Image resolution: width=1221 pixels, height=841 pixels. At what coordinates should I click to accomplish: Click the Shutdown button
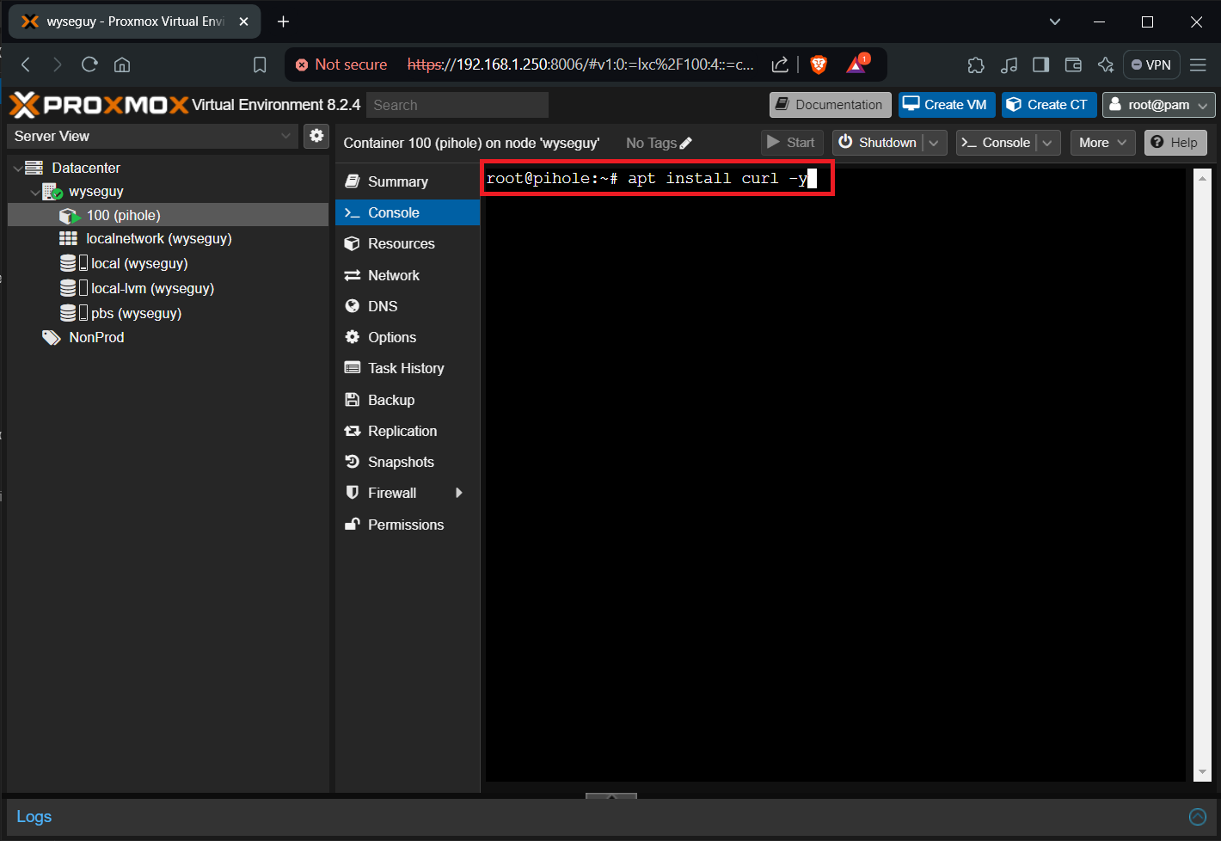878,143
